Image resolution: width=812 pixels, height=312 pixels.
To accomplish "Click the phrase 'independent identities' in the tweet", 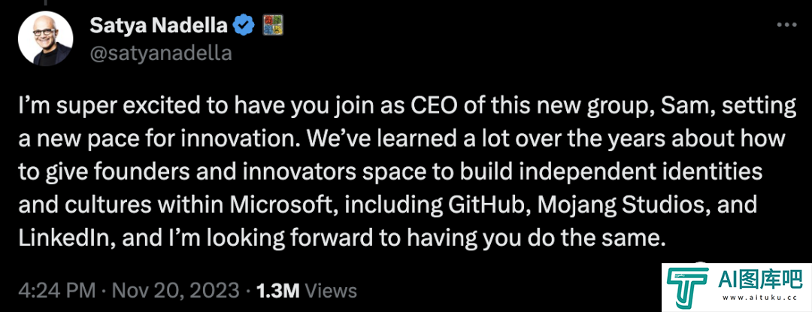I will (x=642, y=174).
